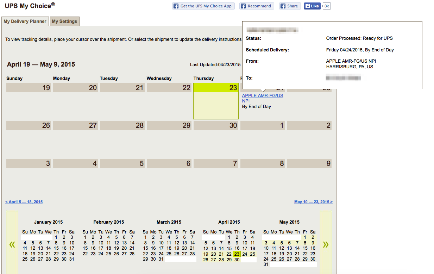The width and height of the screenshot is (434, 274).
Task: Click 'Friday 04/24/2015, By End of Day' value
Action: tap(360, 50)
